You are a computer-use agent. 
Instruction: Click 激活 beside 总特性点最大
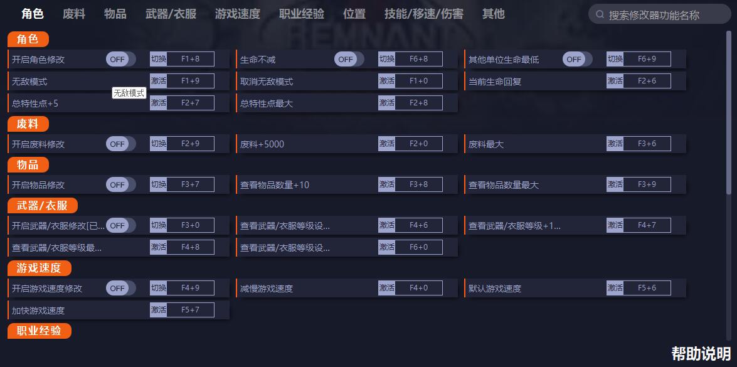[x=387, y=102]
